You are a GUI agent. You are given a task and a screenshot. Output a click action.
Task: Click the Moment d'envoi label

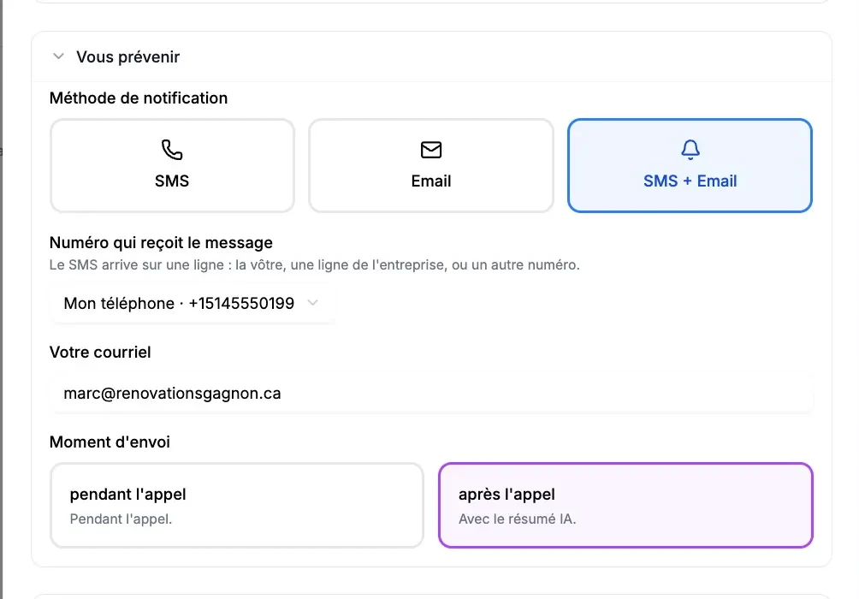click(110, 442)
